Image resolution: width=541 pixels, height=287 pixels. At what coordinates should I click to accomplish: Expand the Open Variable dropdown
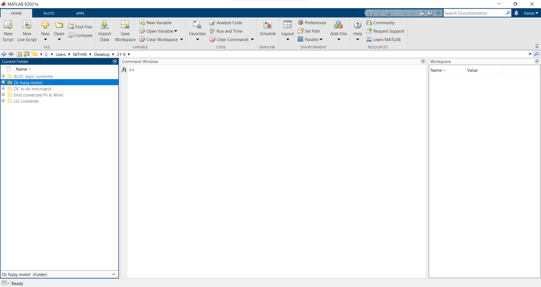[x=176, y=31]
